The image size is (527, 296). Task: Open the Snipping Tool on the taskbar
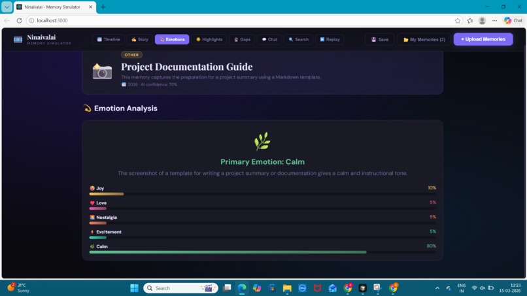tap(377, 288)
